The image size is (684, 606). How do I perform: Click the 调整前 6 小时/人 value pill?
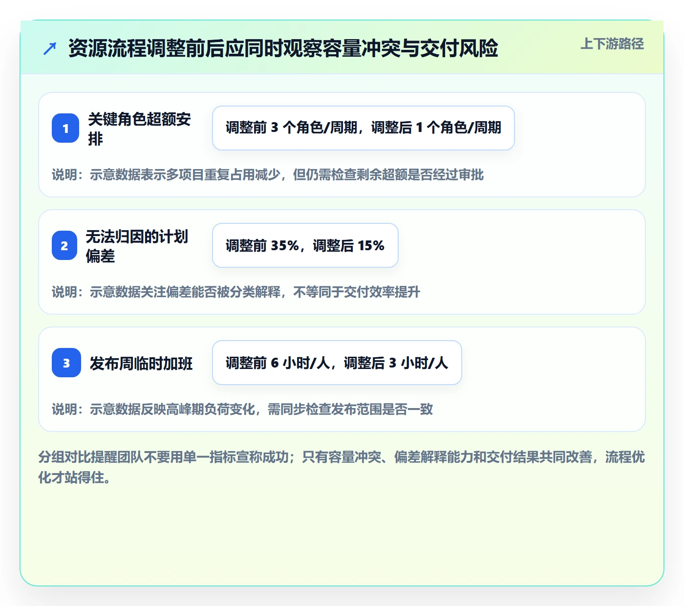click(337, 363)
